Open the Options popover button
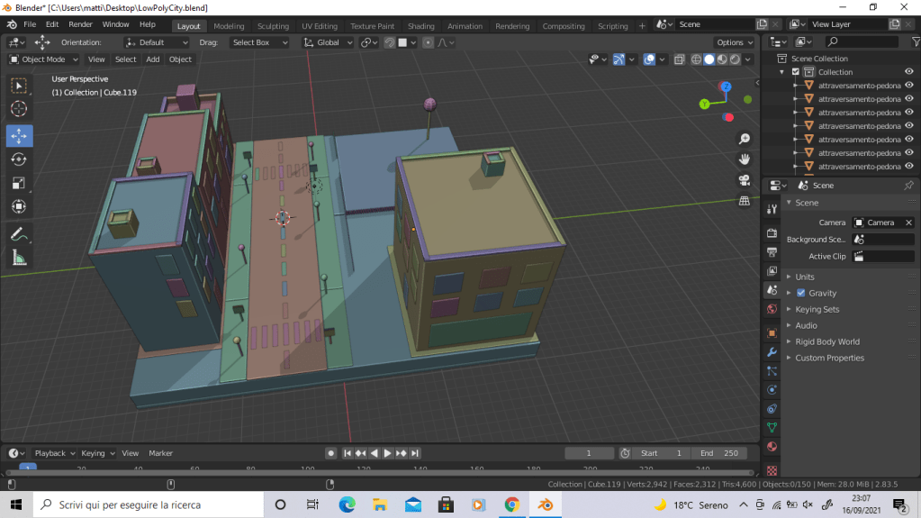The image size is (921, 518). point(734,42)
